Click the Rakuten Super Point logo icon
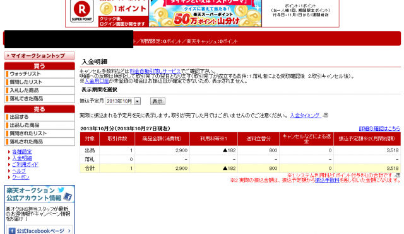This screenshot has width=404, height=234. pos(82,11)
